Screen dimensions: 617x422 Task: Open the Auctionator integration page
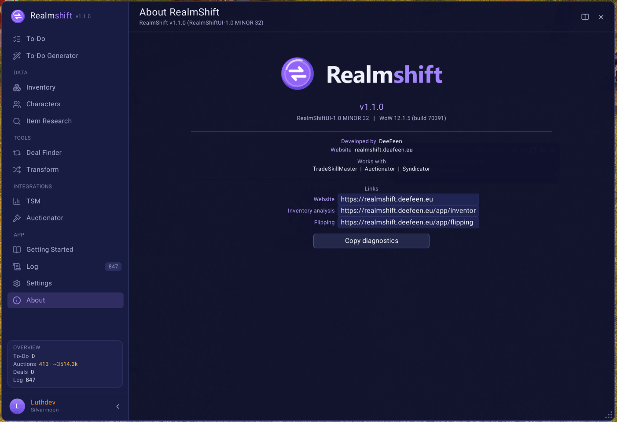pyautogui.click(x=66, y=218)
